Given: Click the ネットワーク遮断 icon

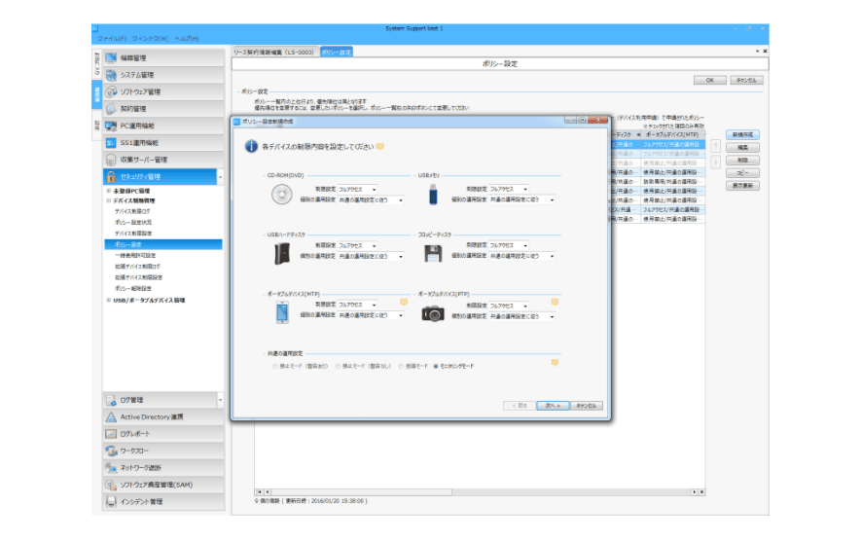Looking at the screenshot, I should [x=111, y=468].
